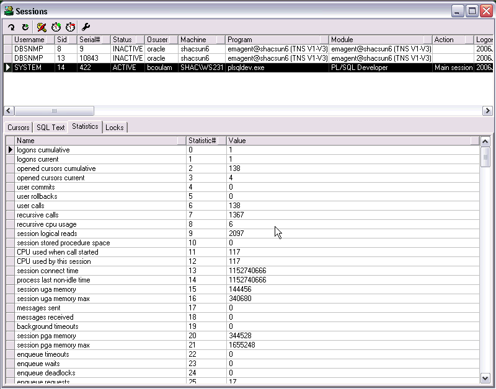Click the Serial# column header
Image resolution: width=496 pixels, height=389 pixels.
coord(94,40)
